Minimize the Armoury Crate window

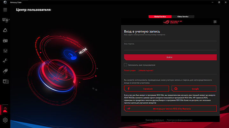pos(212,2)
